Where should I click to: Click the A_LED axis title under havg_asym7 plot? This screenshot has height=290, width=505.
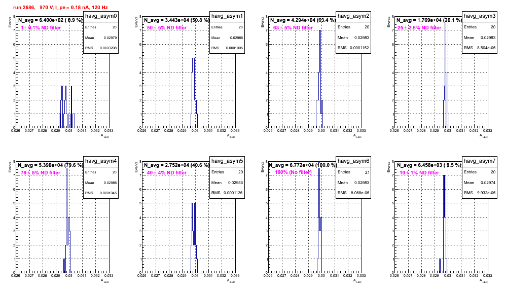[x=484, y=281]
